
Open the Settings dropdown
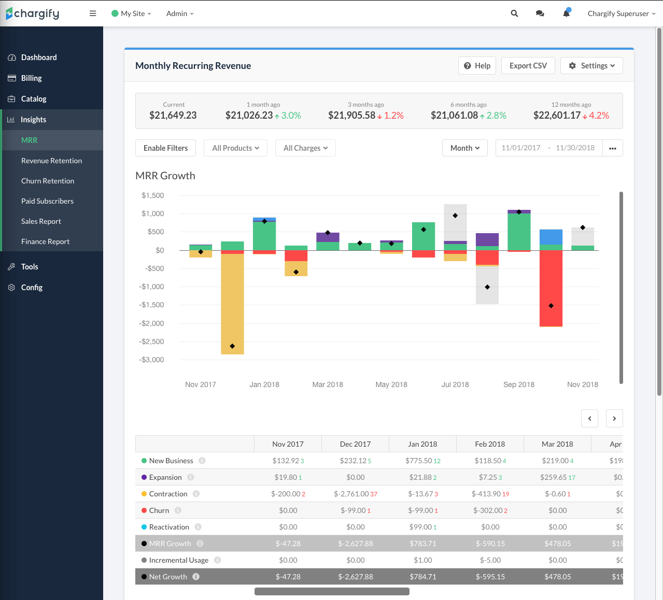tap(591, 66)
